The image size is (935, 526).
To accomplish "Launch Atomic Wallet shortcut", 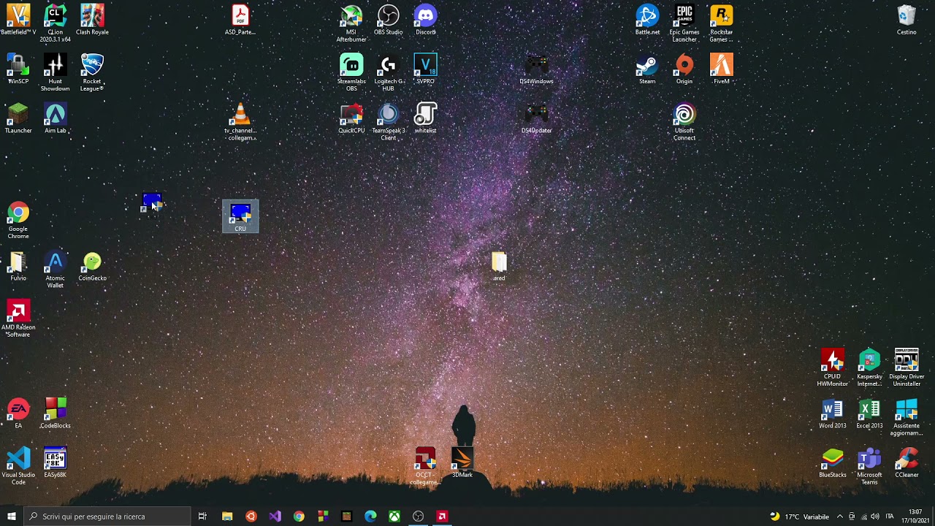I will [56, 269].
